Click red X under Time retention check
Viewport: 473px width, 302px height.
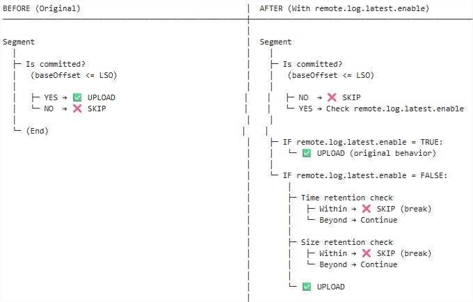366,209
